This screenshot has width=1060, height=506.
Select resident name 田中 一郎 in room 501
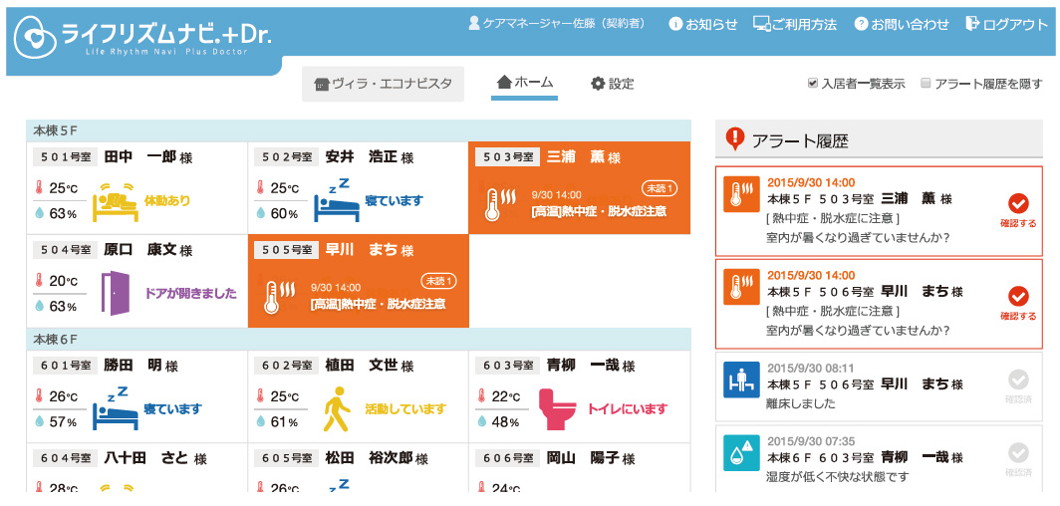[139, 157]
